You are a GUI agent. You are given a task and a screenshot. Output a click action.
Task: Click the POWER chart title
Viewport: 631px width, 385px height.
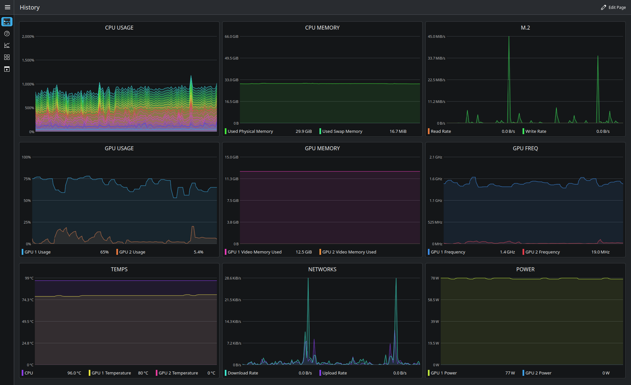pyautogui.click(x=525, y=269)
